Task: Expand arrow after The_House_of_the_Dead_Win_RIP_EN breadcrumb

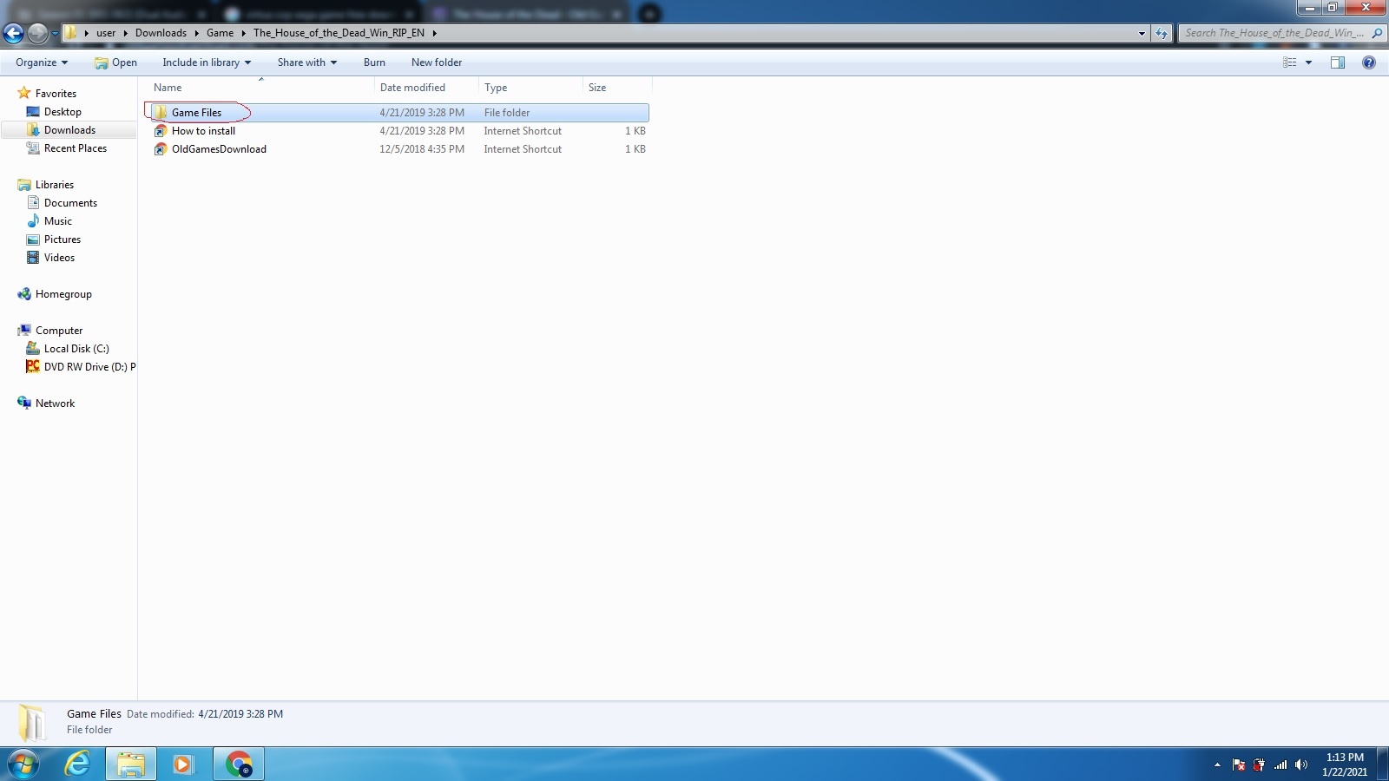Action: [x=434, y=33]
